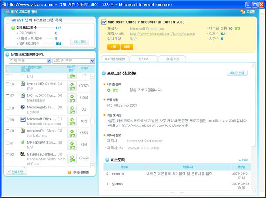Image resolution: width=266 pixels, height=198 pixels.
Task: Click the 네티즌 분류란? link
Action: coord(81,172)
